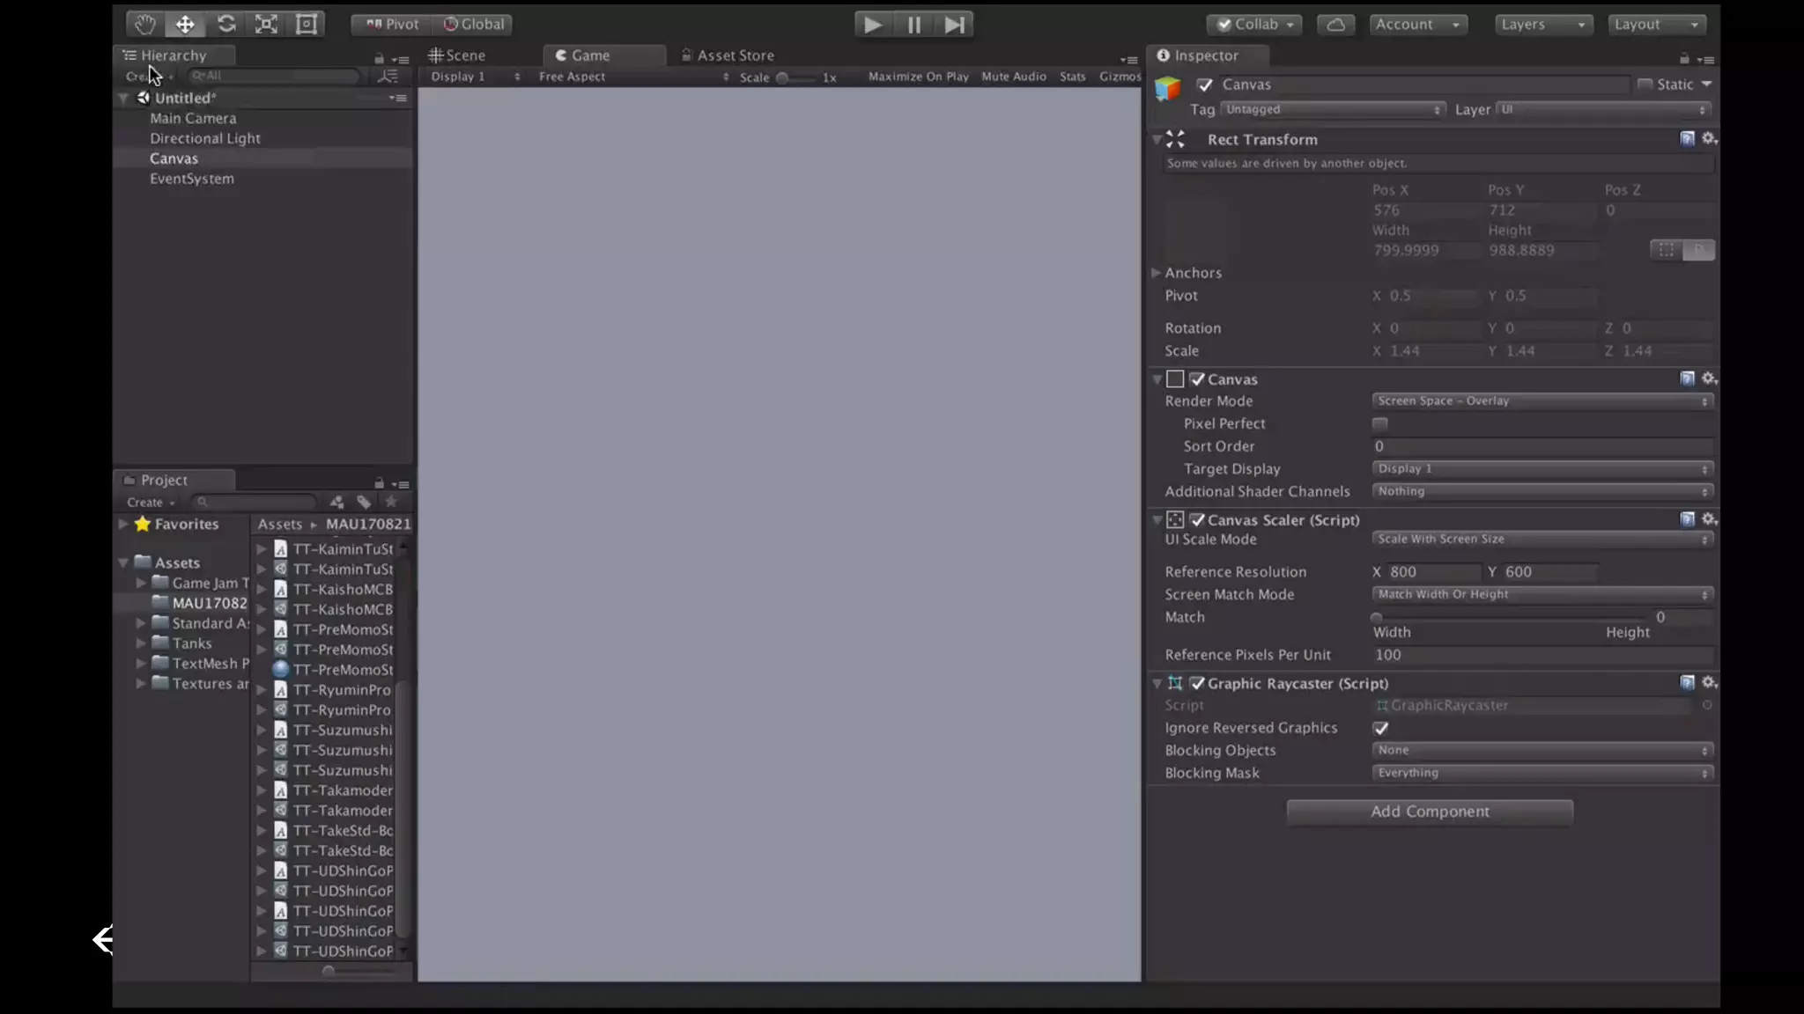Viewport: 1804px width, 1014px height.
Task: Toggle the Canvas object active checkbox
Action: 1205,84
